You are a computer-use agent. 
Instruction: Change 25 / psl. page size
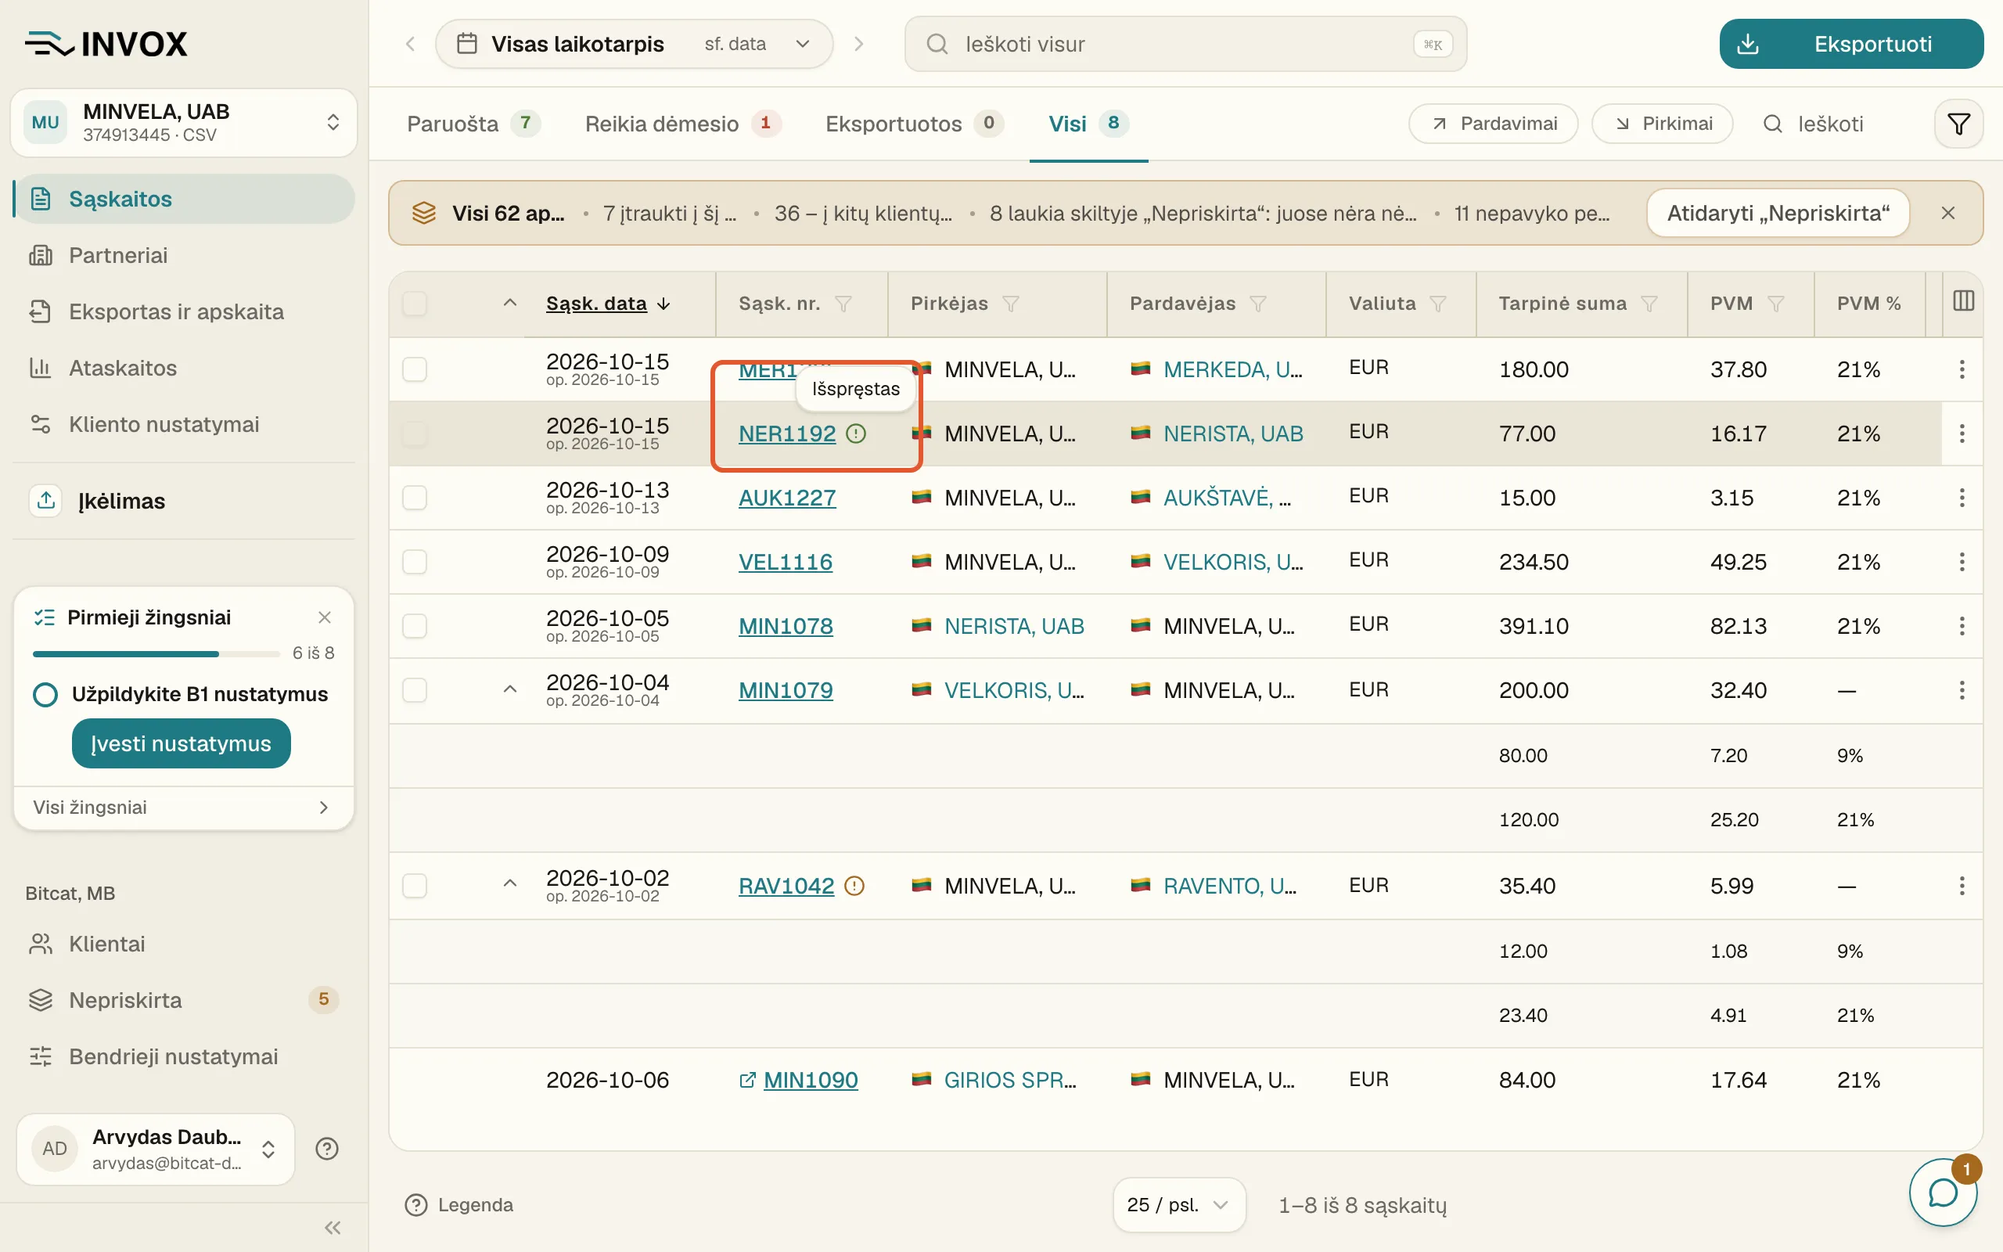pos(1178,1205)
